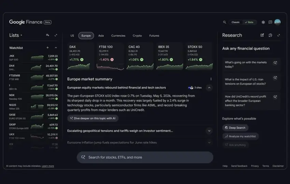
Task: Select the Europe tab
Action: click(86, 36)
